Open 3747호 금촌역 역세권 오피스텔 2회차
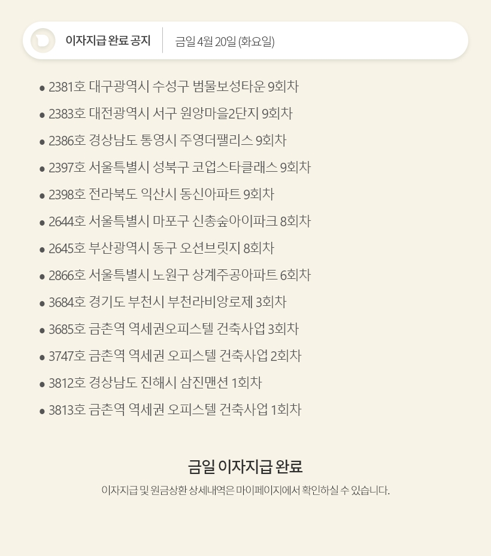This screenshot has width=491, height=556. [x=174, y=356]
